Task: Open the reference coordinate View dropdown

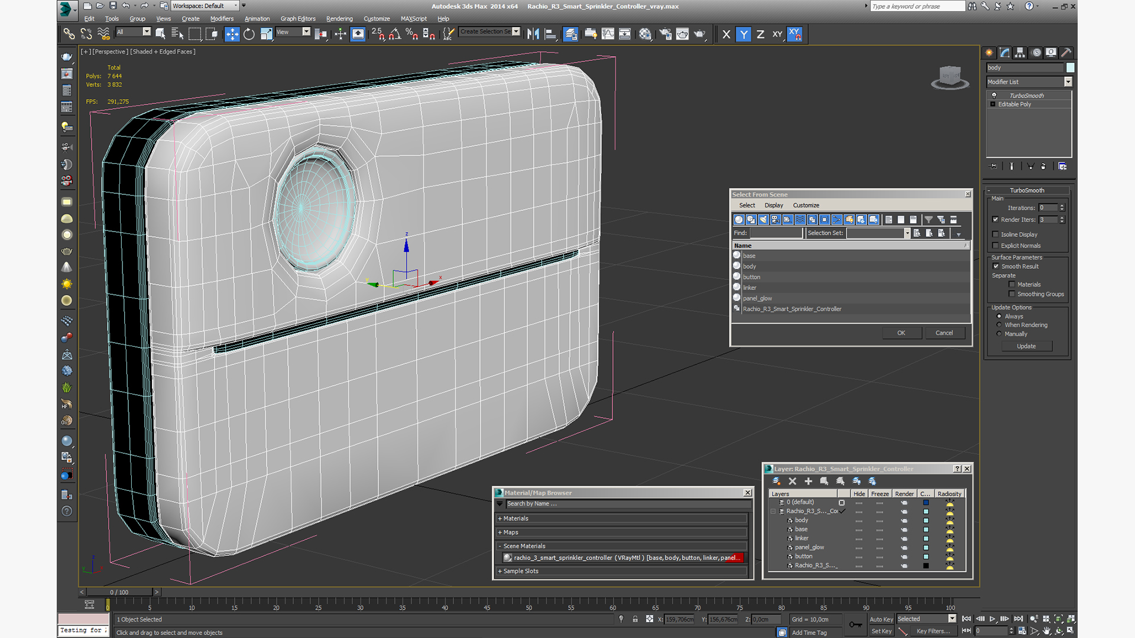Action: (293, 32)
